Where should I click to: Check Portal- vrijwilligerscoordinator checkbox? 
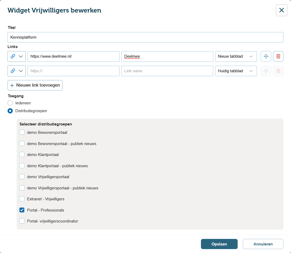tap(22, 221)
